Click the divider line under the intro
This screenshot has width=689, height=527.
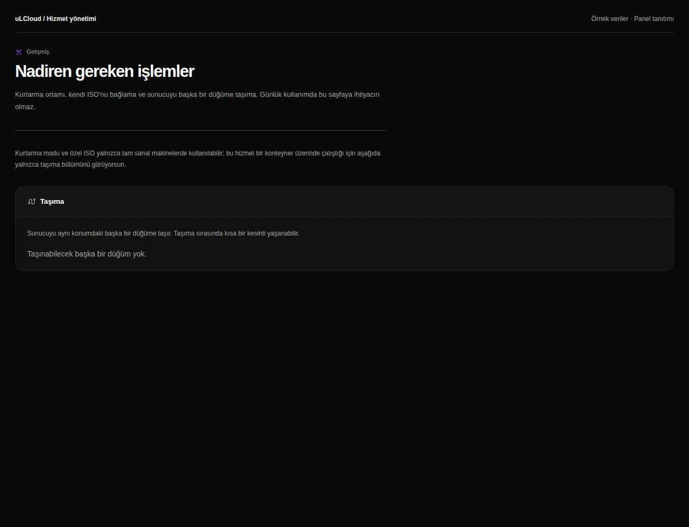[200, 130]
